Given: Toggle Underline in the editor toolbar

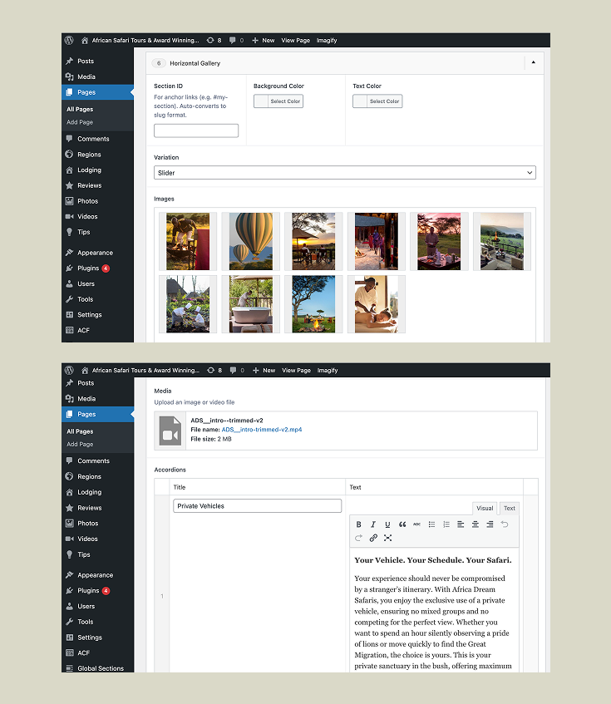Looking at the screenshot, I should coord(387,524).
